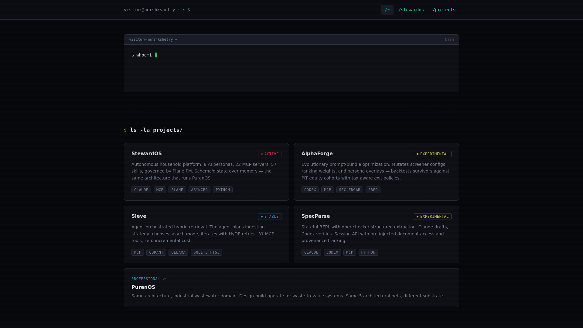The image size is (583, 328).
Task: Open the AlphaForge project title
Action: pyautogui.click(x=317, y=154)
